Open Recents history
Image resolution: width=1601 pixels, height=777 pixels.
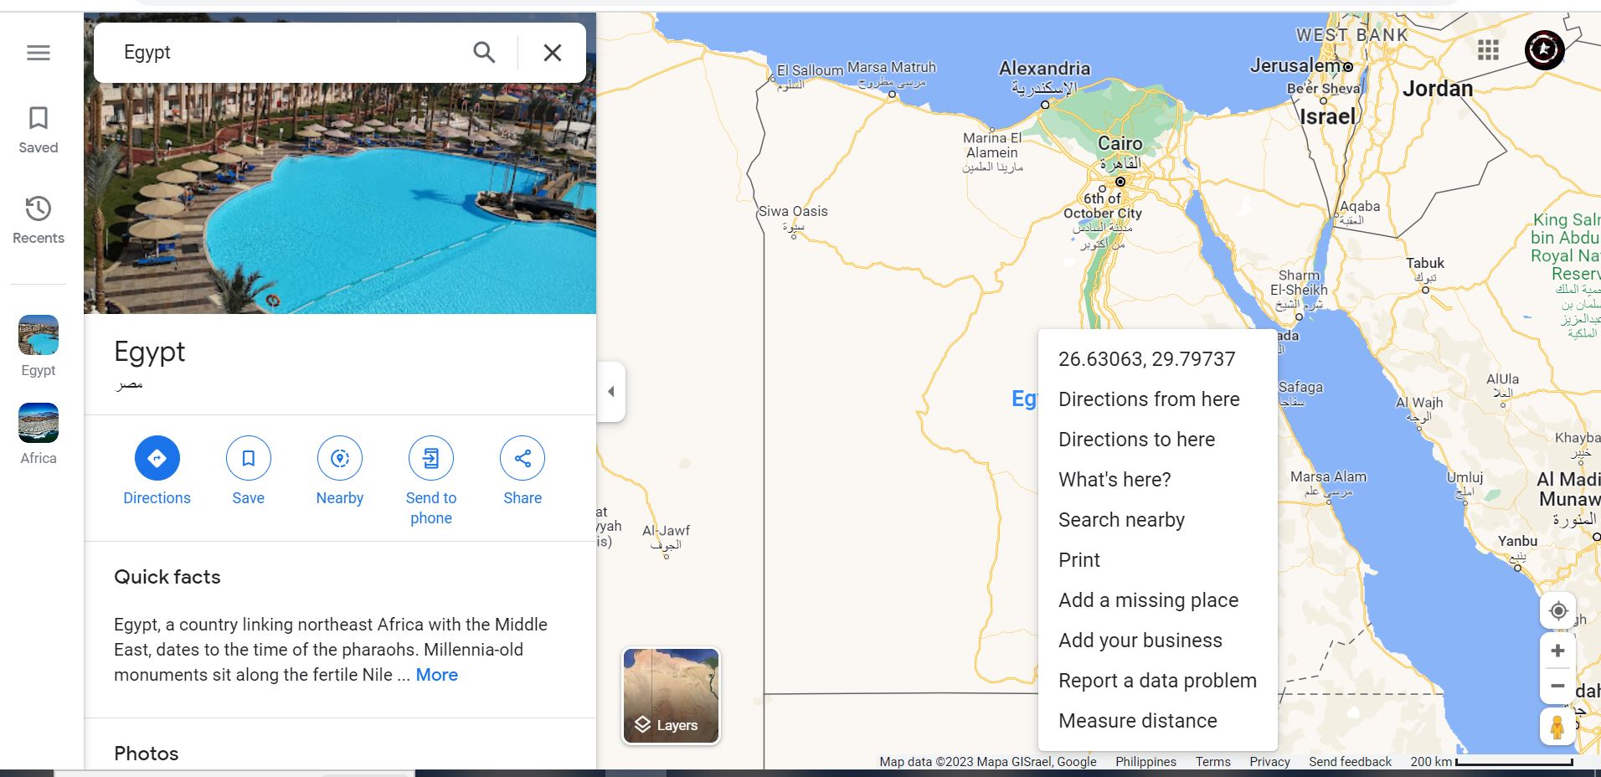tap(39, 220)
